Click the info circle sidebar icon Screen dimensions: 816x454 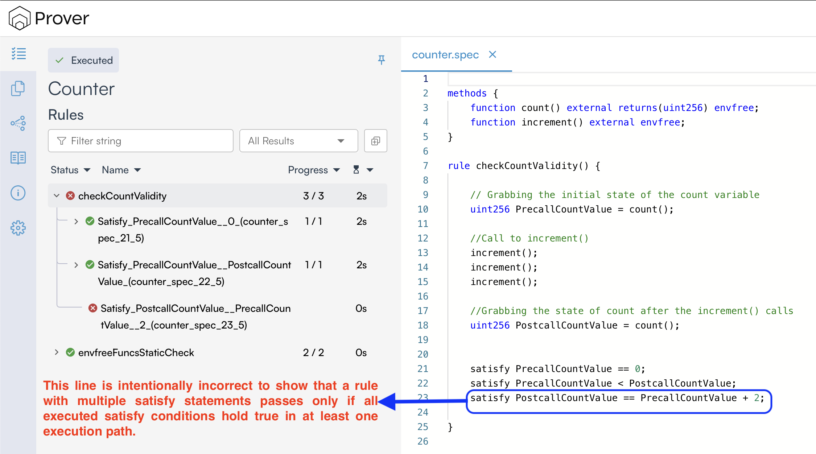18,193
